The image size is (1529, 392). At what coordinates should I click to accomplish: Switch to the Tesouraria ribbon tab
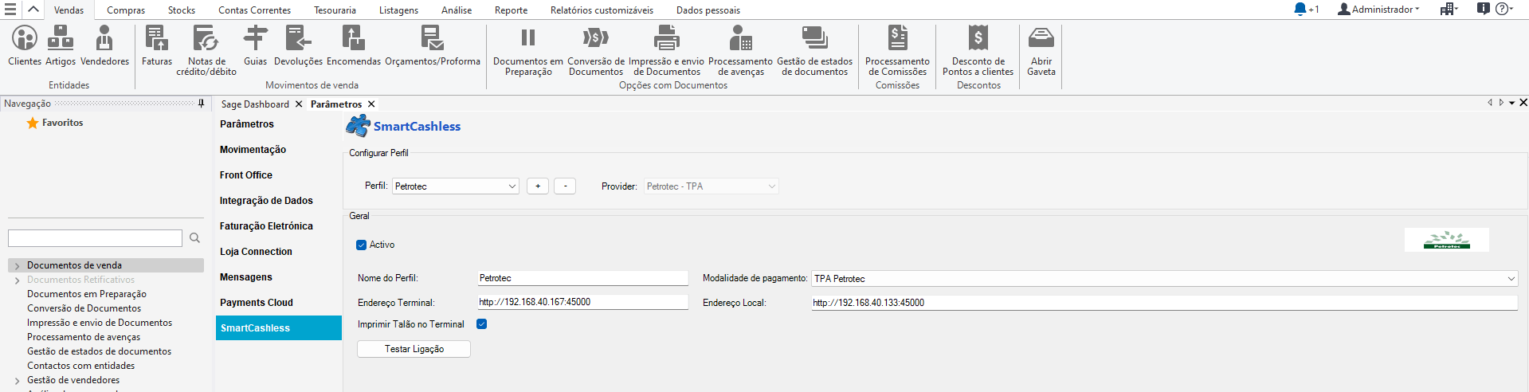click(335, 10)
